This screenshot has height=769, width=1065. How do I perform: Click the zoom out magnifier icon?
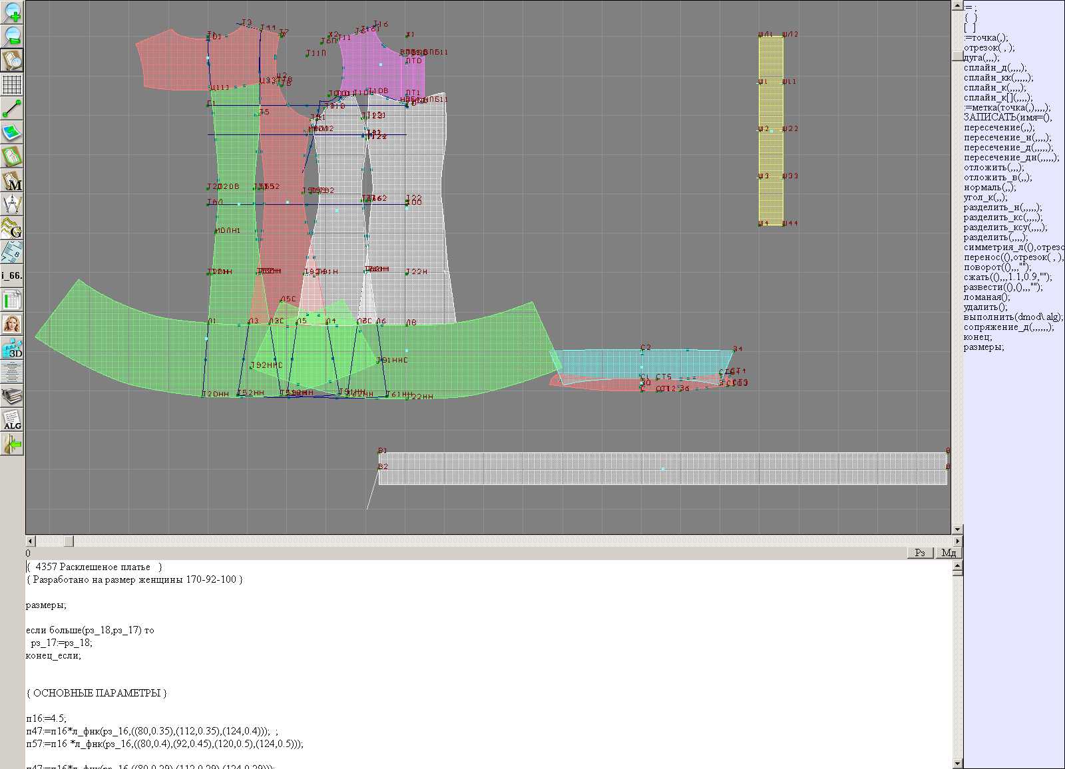coord(12,35)
